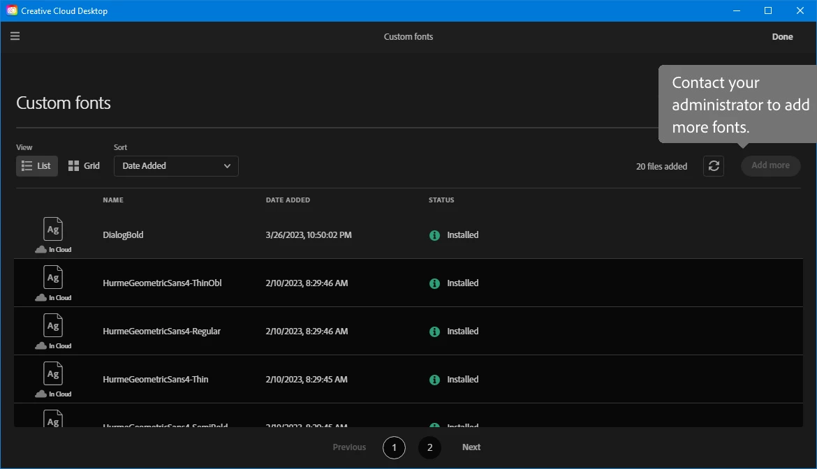Screen dimensions: 817x469
Task: Click the HurmeGeometricSans4-Thin font file icon
Action: (53, 374)
